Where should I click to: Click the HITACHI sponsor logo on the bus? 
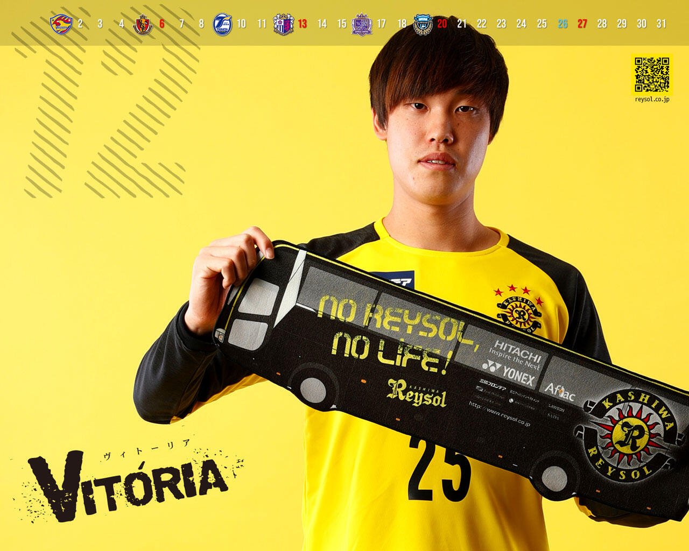pos(517,350)
